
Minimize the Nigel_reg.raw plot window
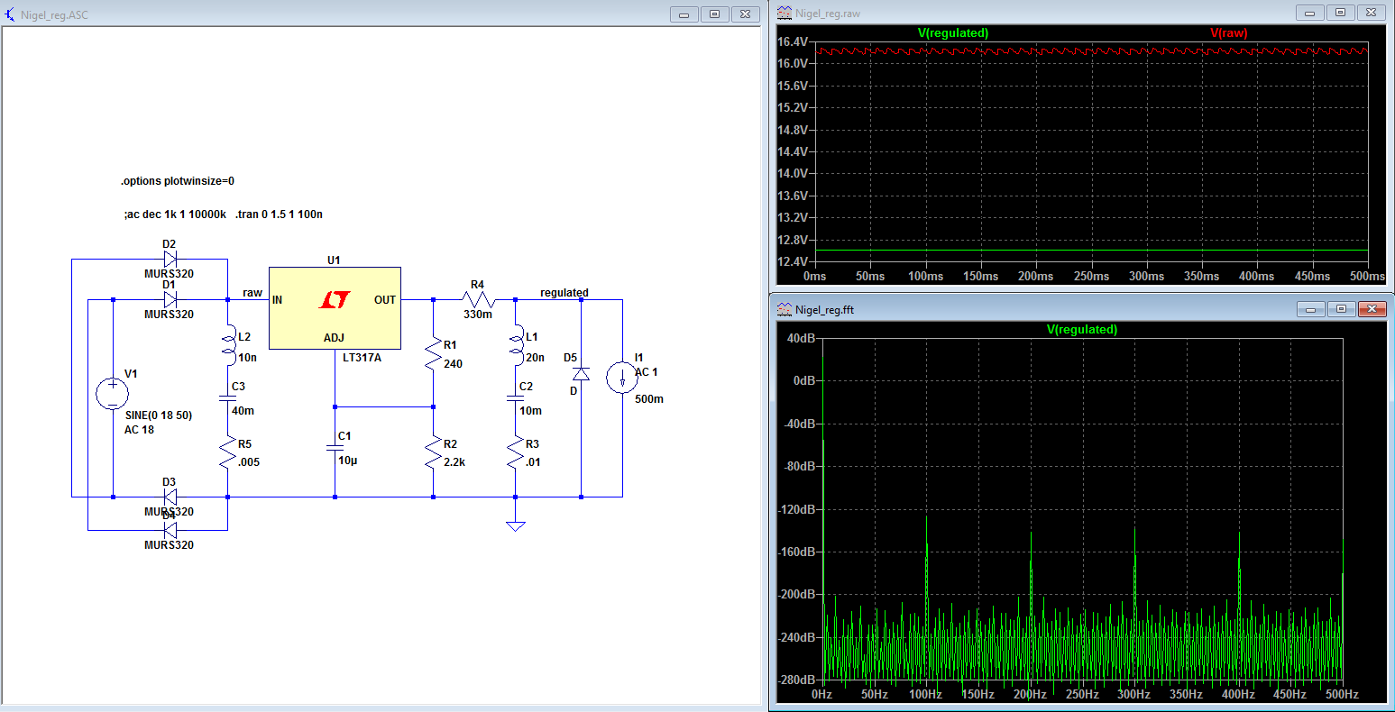coord(1310,13)
